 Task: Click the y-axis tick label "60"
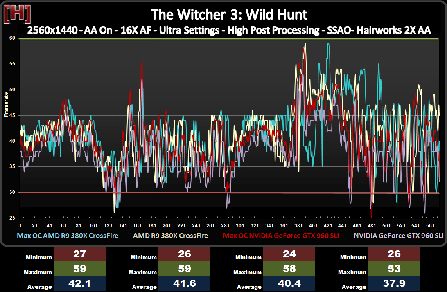pyautogui.click(x=12, y=38)
